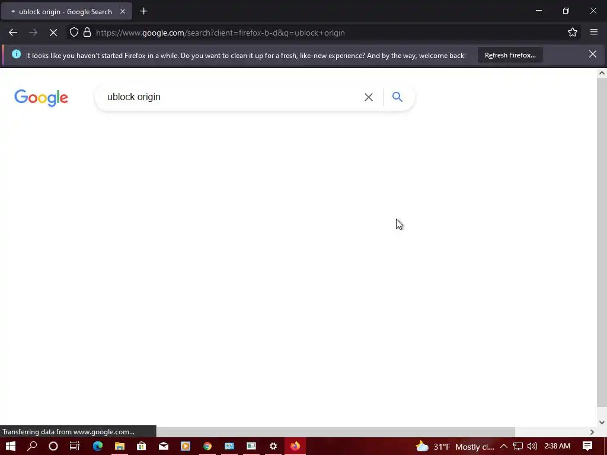Open the Action Center notifications
Image resolution: width=607 pixels, height=455 pixels.
pyautogui.click(x=587, y=446)
